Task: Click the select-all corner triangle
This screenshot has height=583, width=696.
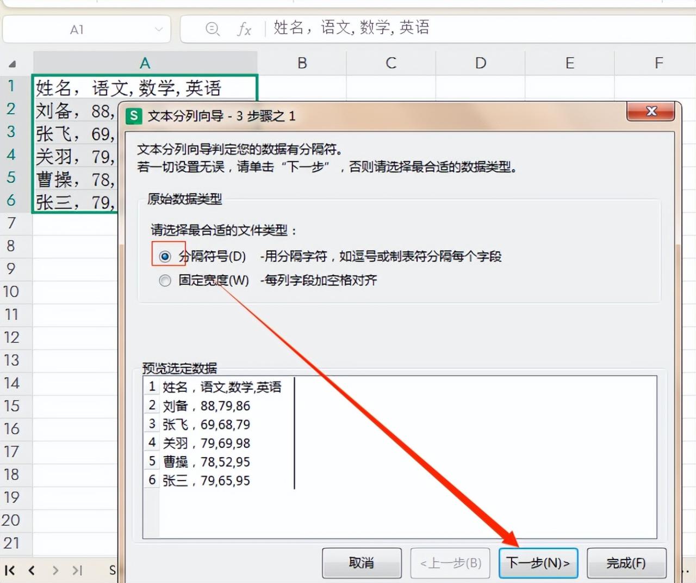Action: 12,64
